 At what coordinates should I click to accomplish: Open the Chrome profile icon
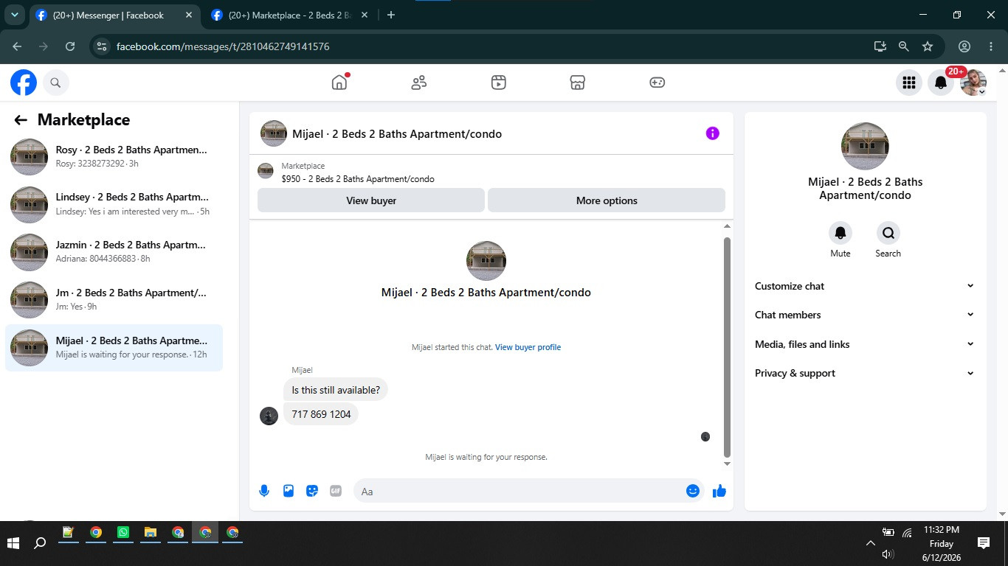[964, 46]
